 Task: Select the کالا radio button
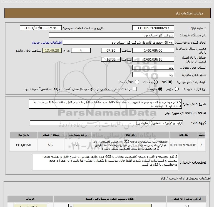pos(170,82)
